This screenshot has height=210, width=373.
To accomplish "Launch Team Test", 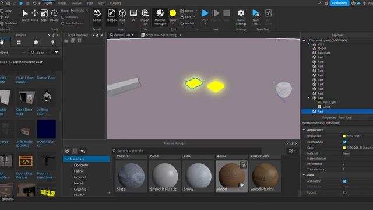I will pyautogui.click(x=256, y=17).
